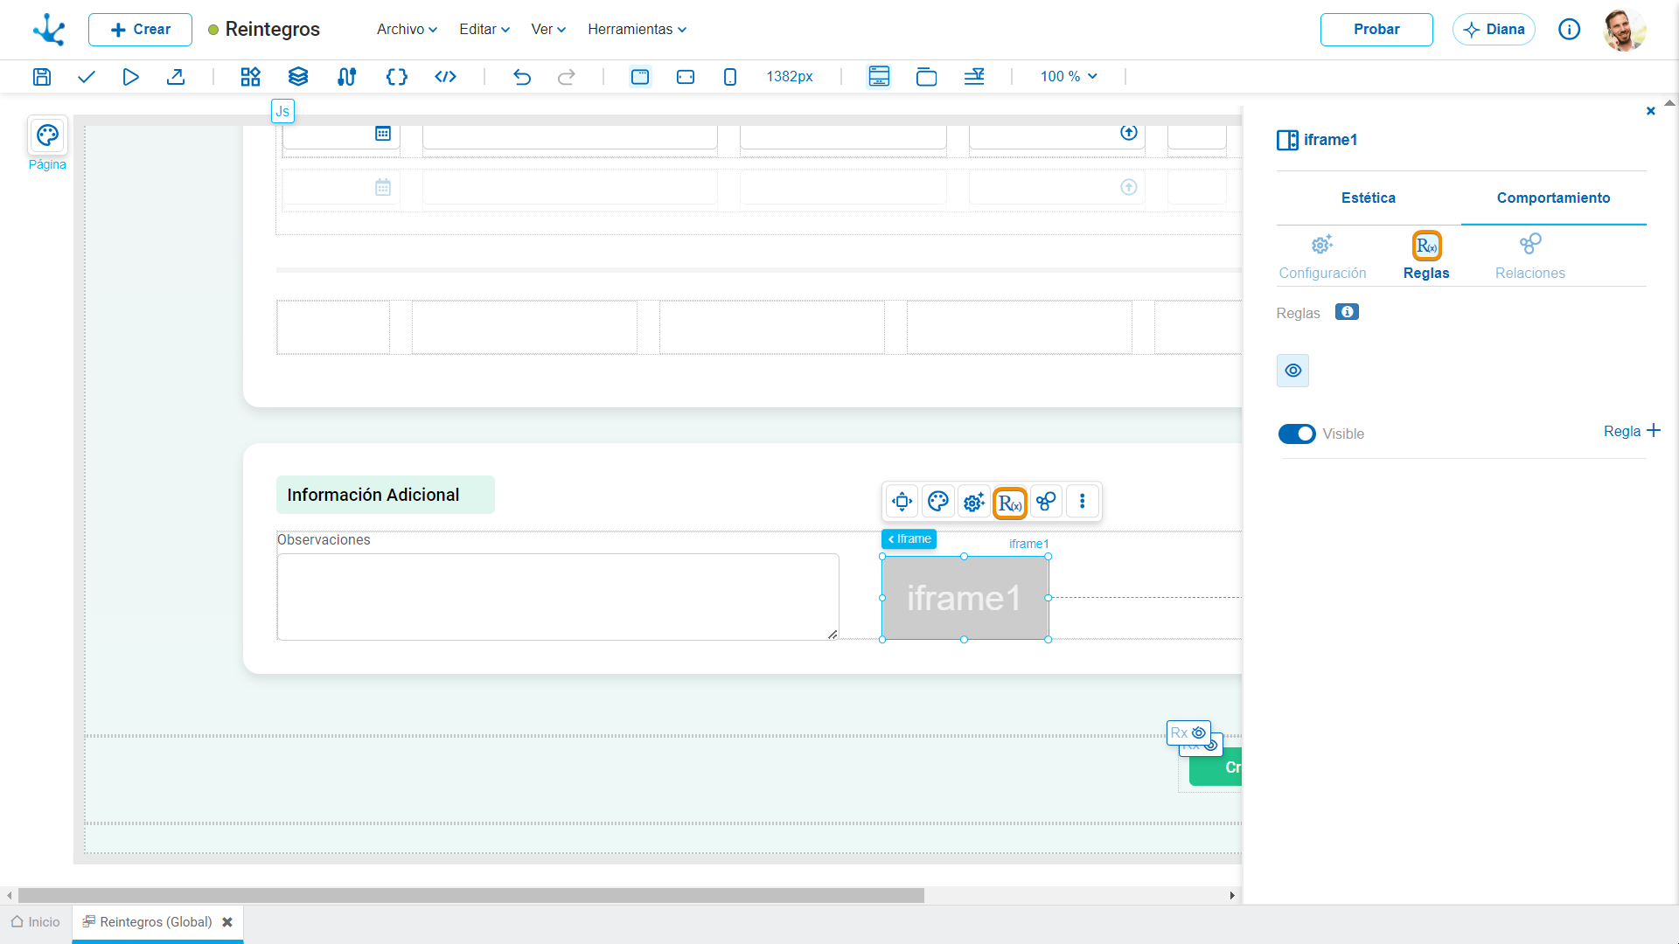Click the undo arrow in the toolbar
The image size is (1679, 944).
click(522, 77)
